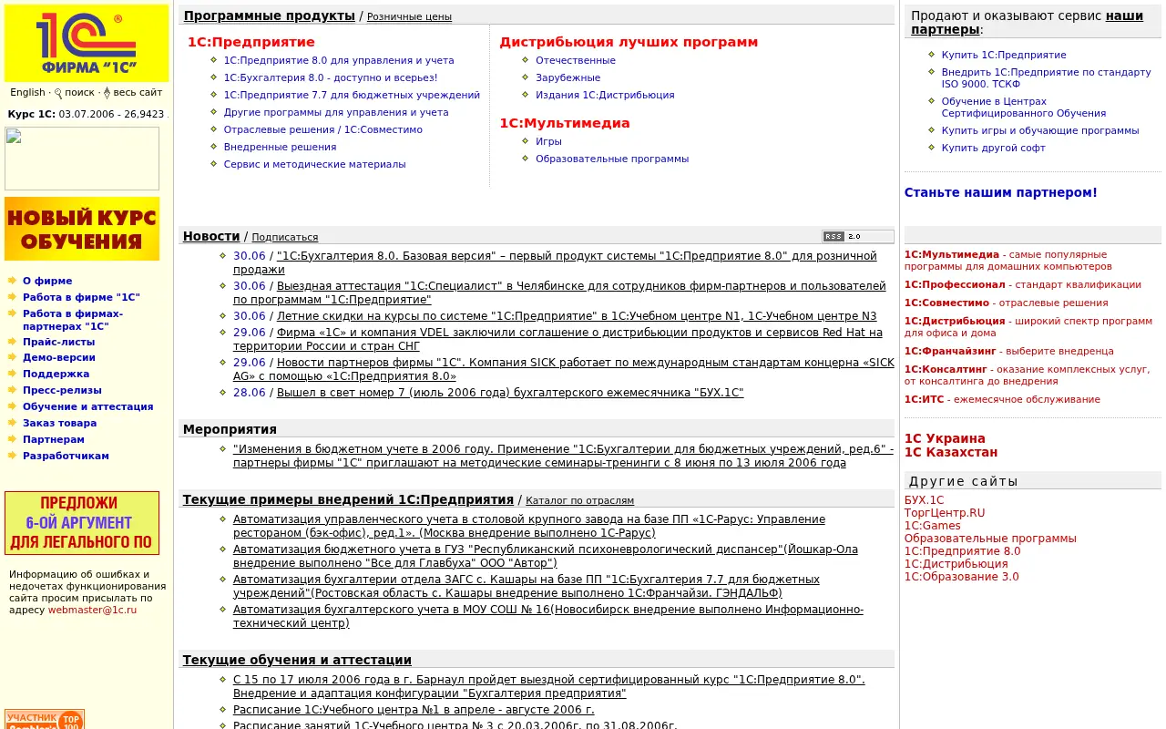The height and width of the screenshot is (729, 1166).
Task: Open news about Red Hat distribution agreement
Action: (x=557, y=340)
